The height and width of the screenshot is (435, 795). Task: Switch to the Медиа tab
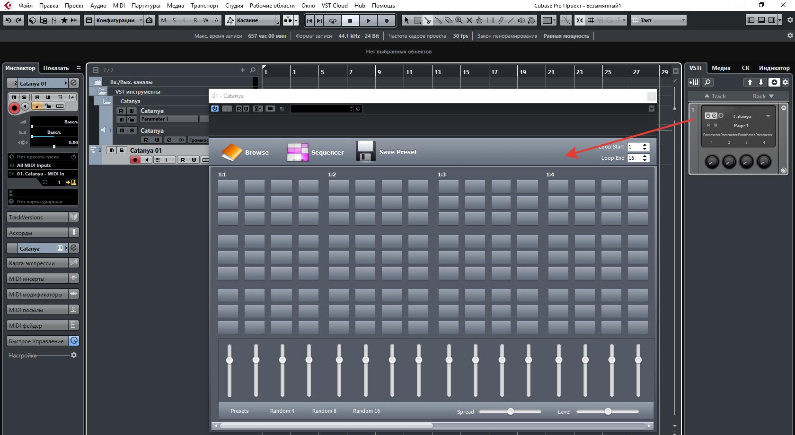click(721, 68)
